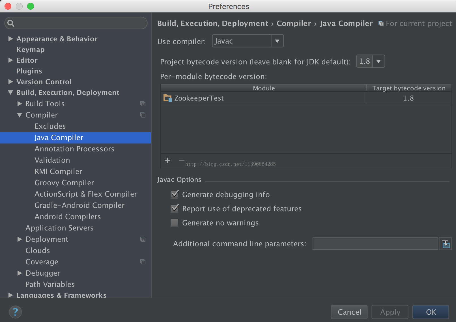Click project-level icon beside Build Tools
This screenshot has height=322, width=456.
pos(143,104)
